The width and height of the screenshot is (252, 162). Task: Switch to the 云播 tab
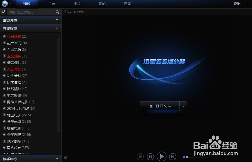pos(127,4)
